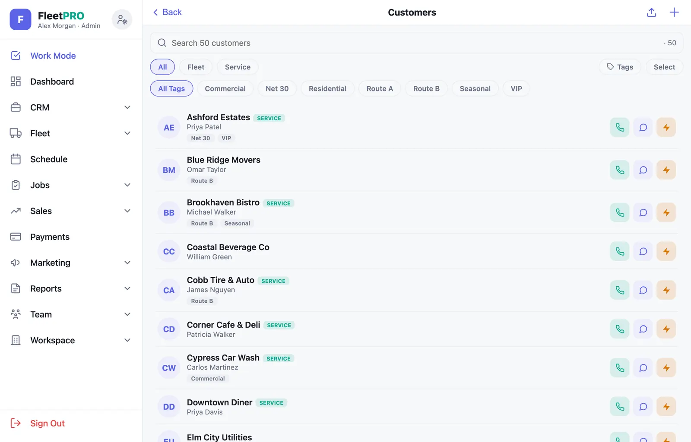This screenshot has width=691, height=442.
Task: Open the Tags button
Action: coord(620,67)
